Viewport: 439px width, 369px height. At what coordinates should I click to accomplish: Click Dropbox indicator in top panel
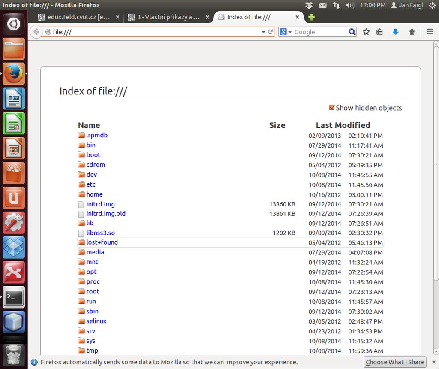(x=309, y=5)
